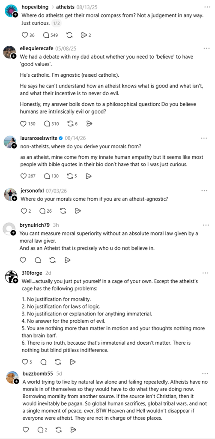The image size is (215, 439).
Task: Open three-dot menu on buzzbomb55's post
Action: 205,374
